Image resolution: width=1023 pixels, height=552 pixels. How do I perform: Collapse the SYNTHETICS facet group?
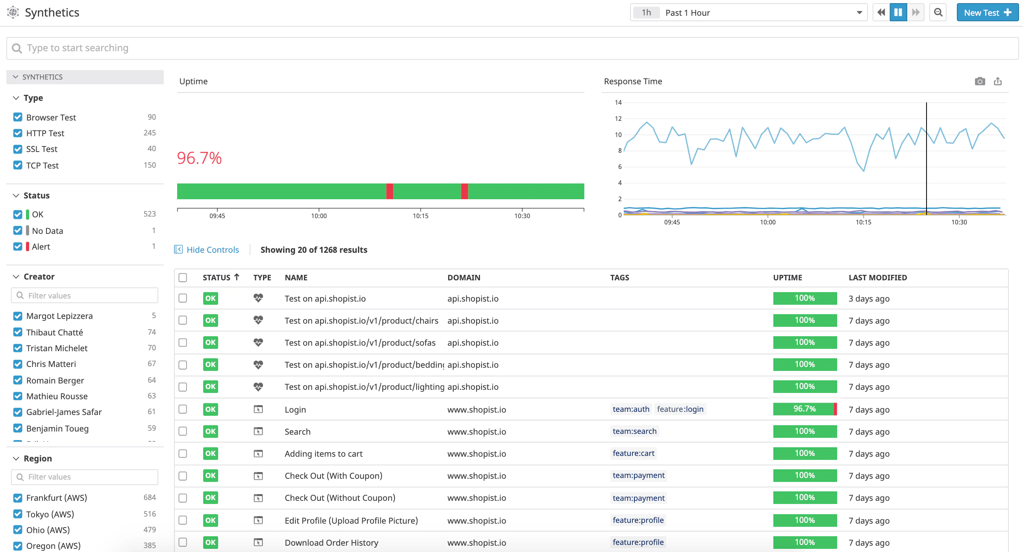point(15,77)
